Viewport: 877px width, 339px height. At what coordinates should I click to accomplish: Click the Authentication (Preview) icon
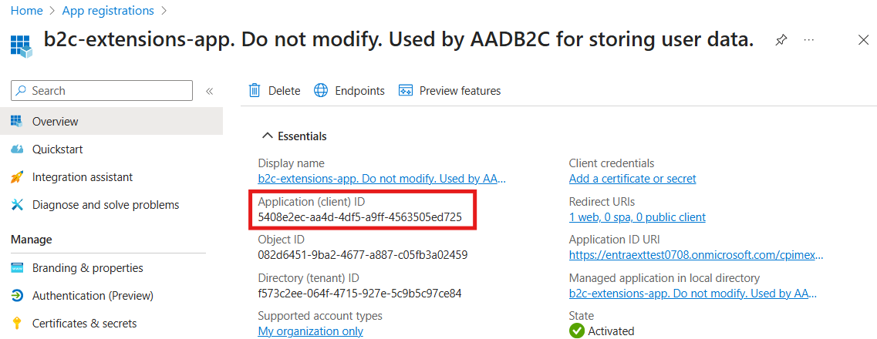(x=17, y=295)
